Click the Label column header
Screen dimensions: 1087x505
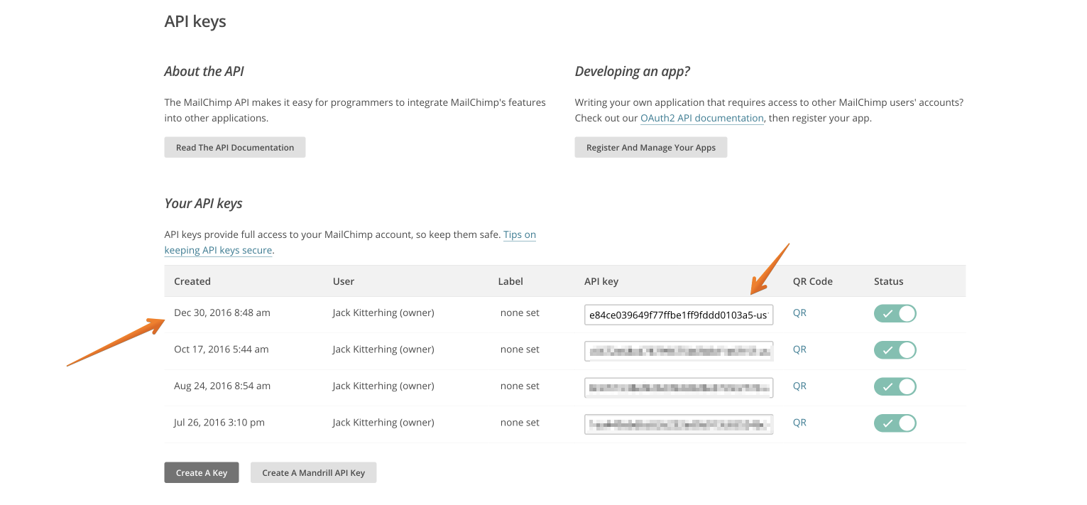(x=510, y=281)
